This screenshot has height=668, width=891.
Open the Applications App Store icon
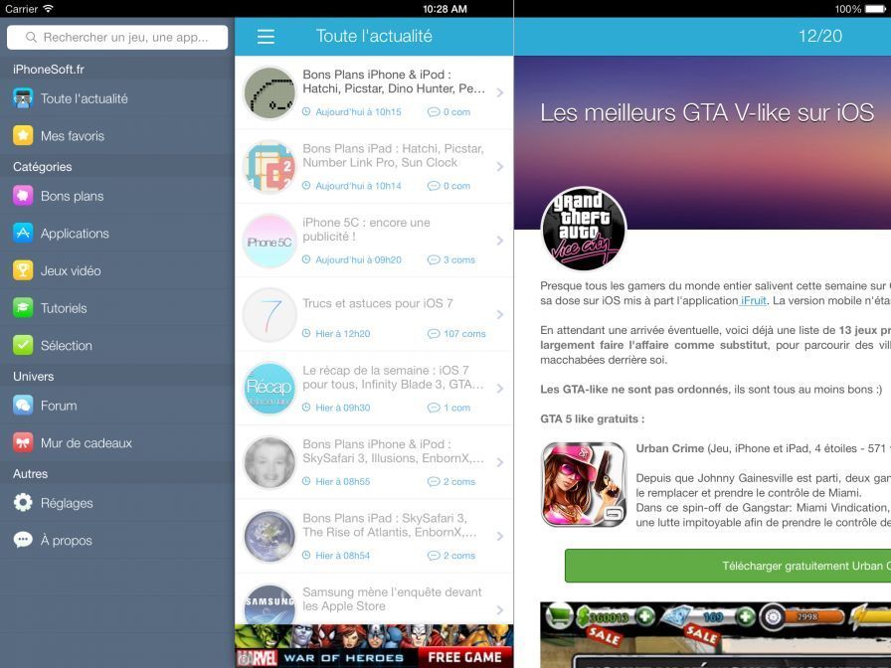tap(23, 234)
